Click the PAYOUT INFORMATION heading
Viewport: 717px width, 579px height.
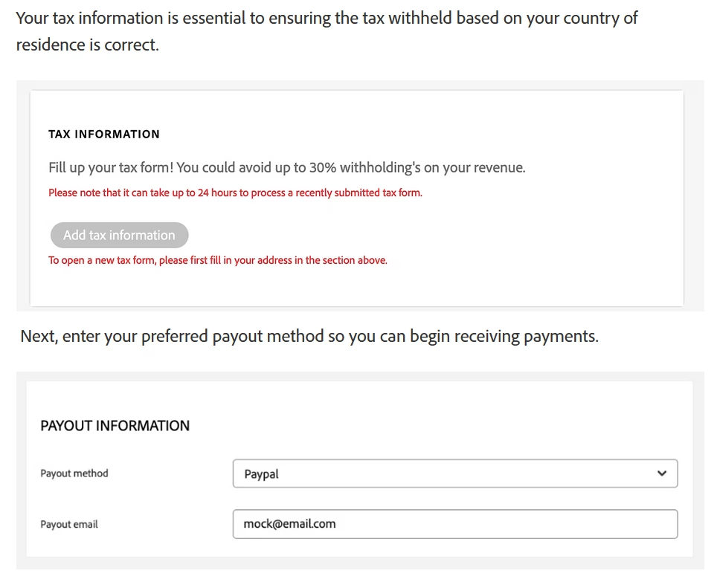pos(115,425)
